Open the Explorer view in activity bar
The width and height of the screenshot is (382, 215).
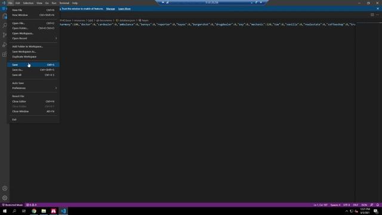5,16
